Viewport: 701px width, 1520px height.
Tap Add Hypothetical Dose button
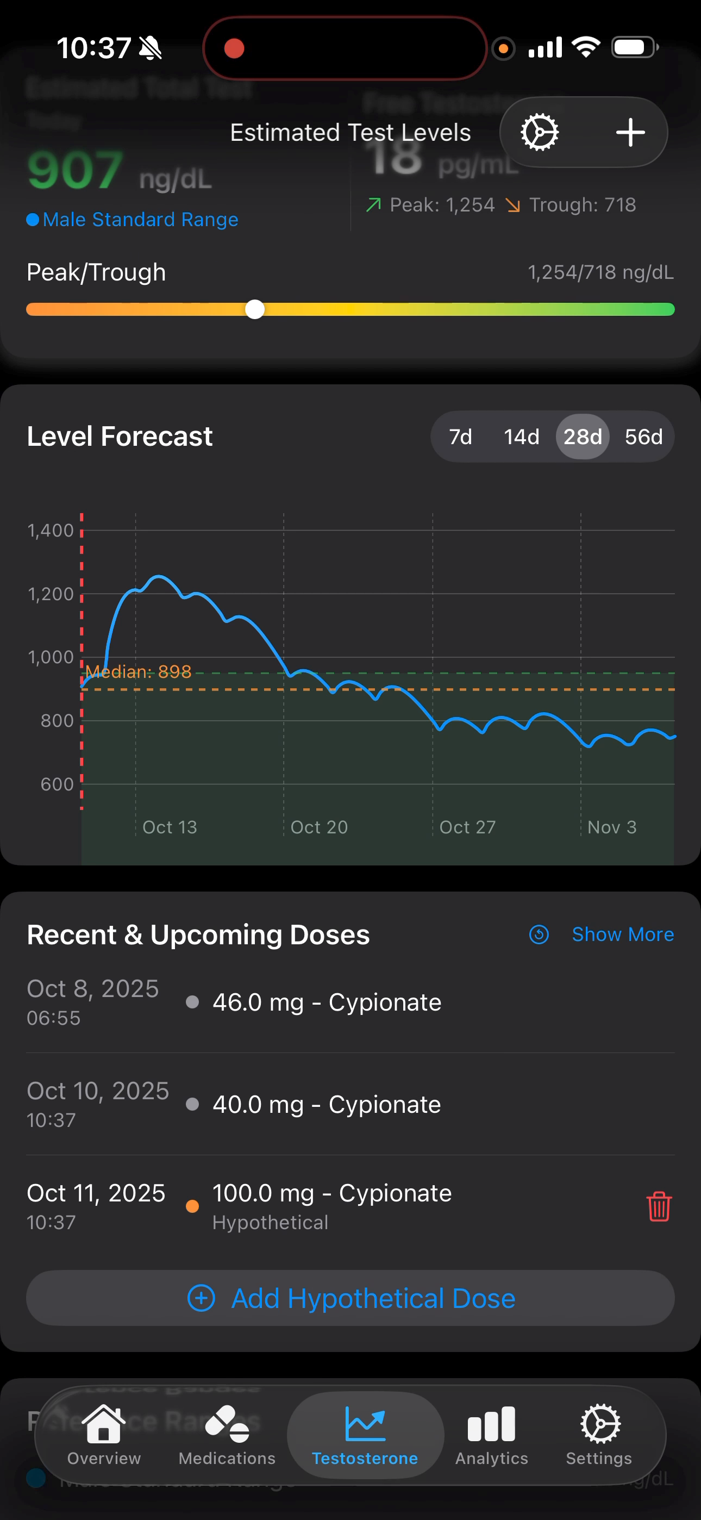[x=351, y=1298]
